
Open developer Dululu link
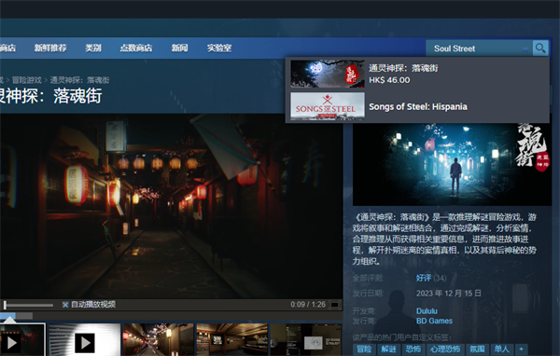pos(427,310)
